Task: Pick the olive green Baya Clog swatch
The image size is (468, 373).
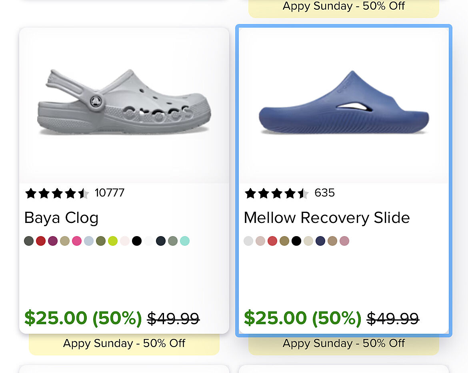Action: pyautogui.click(x=101, y=241)
